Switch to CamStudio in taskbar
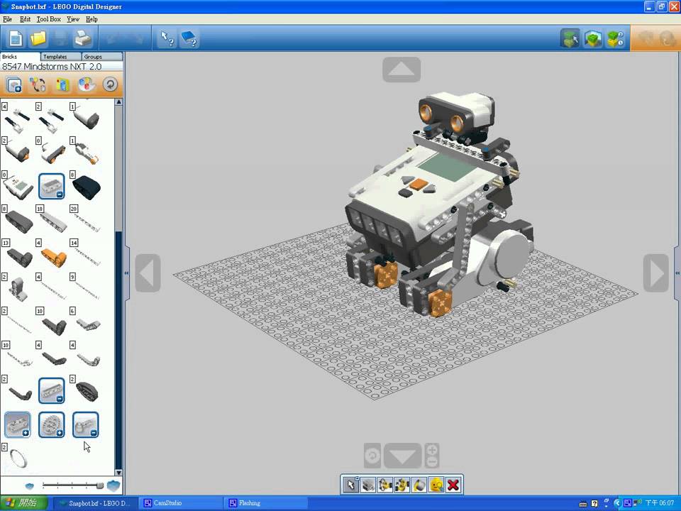The image size is (681, 511). point(182,503)
